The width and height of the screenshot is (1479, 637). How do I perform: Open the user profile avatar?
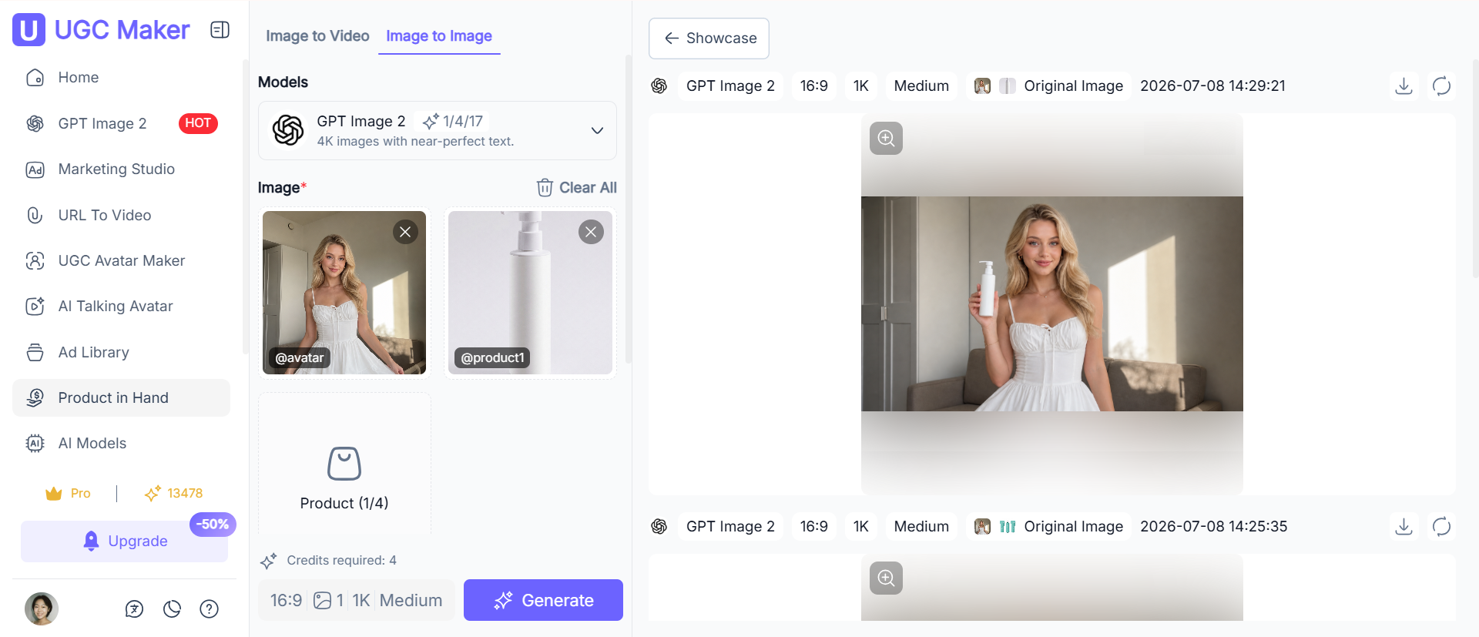tap(42, 609)
